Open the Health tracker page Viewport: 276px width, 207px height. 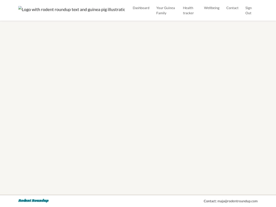(x=188, y=10)
